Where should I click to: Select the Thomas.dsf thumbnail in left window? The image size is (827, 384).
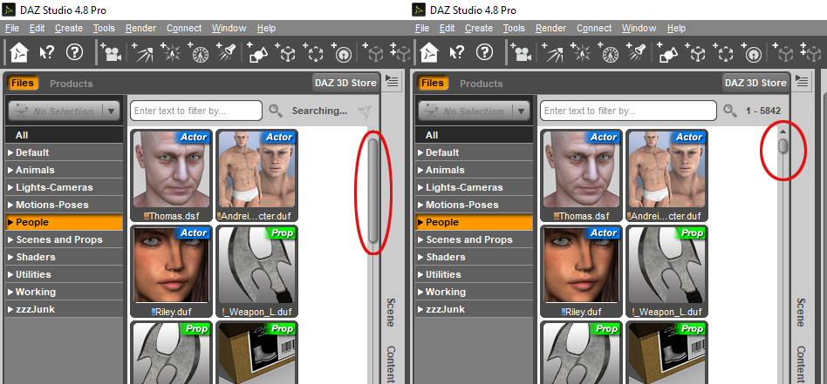click(x=171, y=175)
